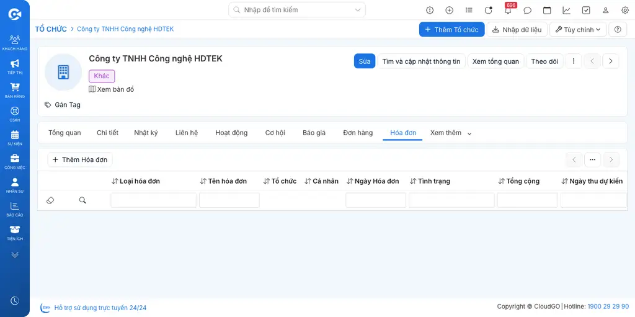This screenshot has height=317, width=635.
Task: Open Tiếp thị megaphone sidebar module
Action: [x=15, y=67]
